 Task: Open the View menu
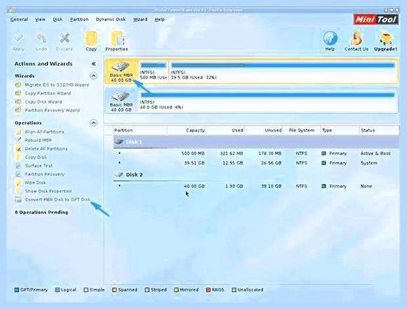click(x=40, y=20)
